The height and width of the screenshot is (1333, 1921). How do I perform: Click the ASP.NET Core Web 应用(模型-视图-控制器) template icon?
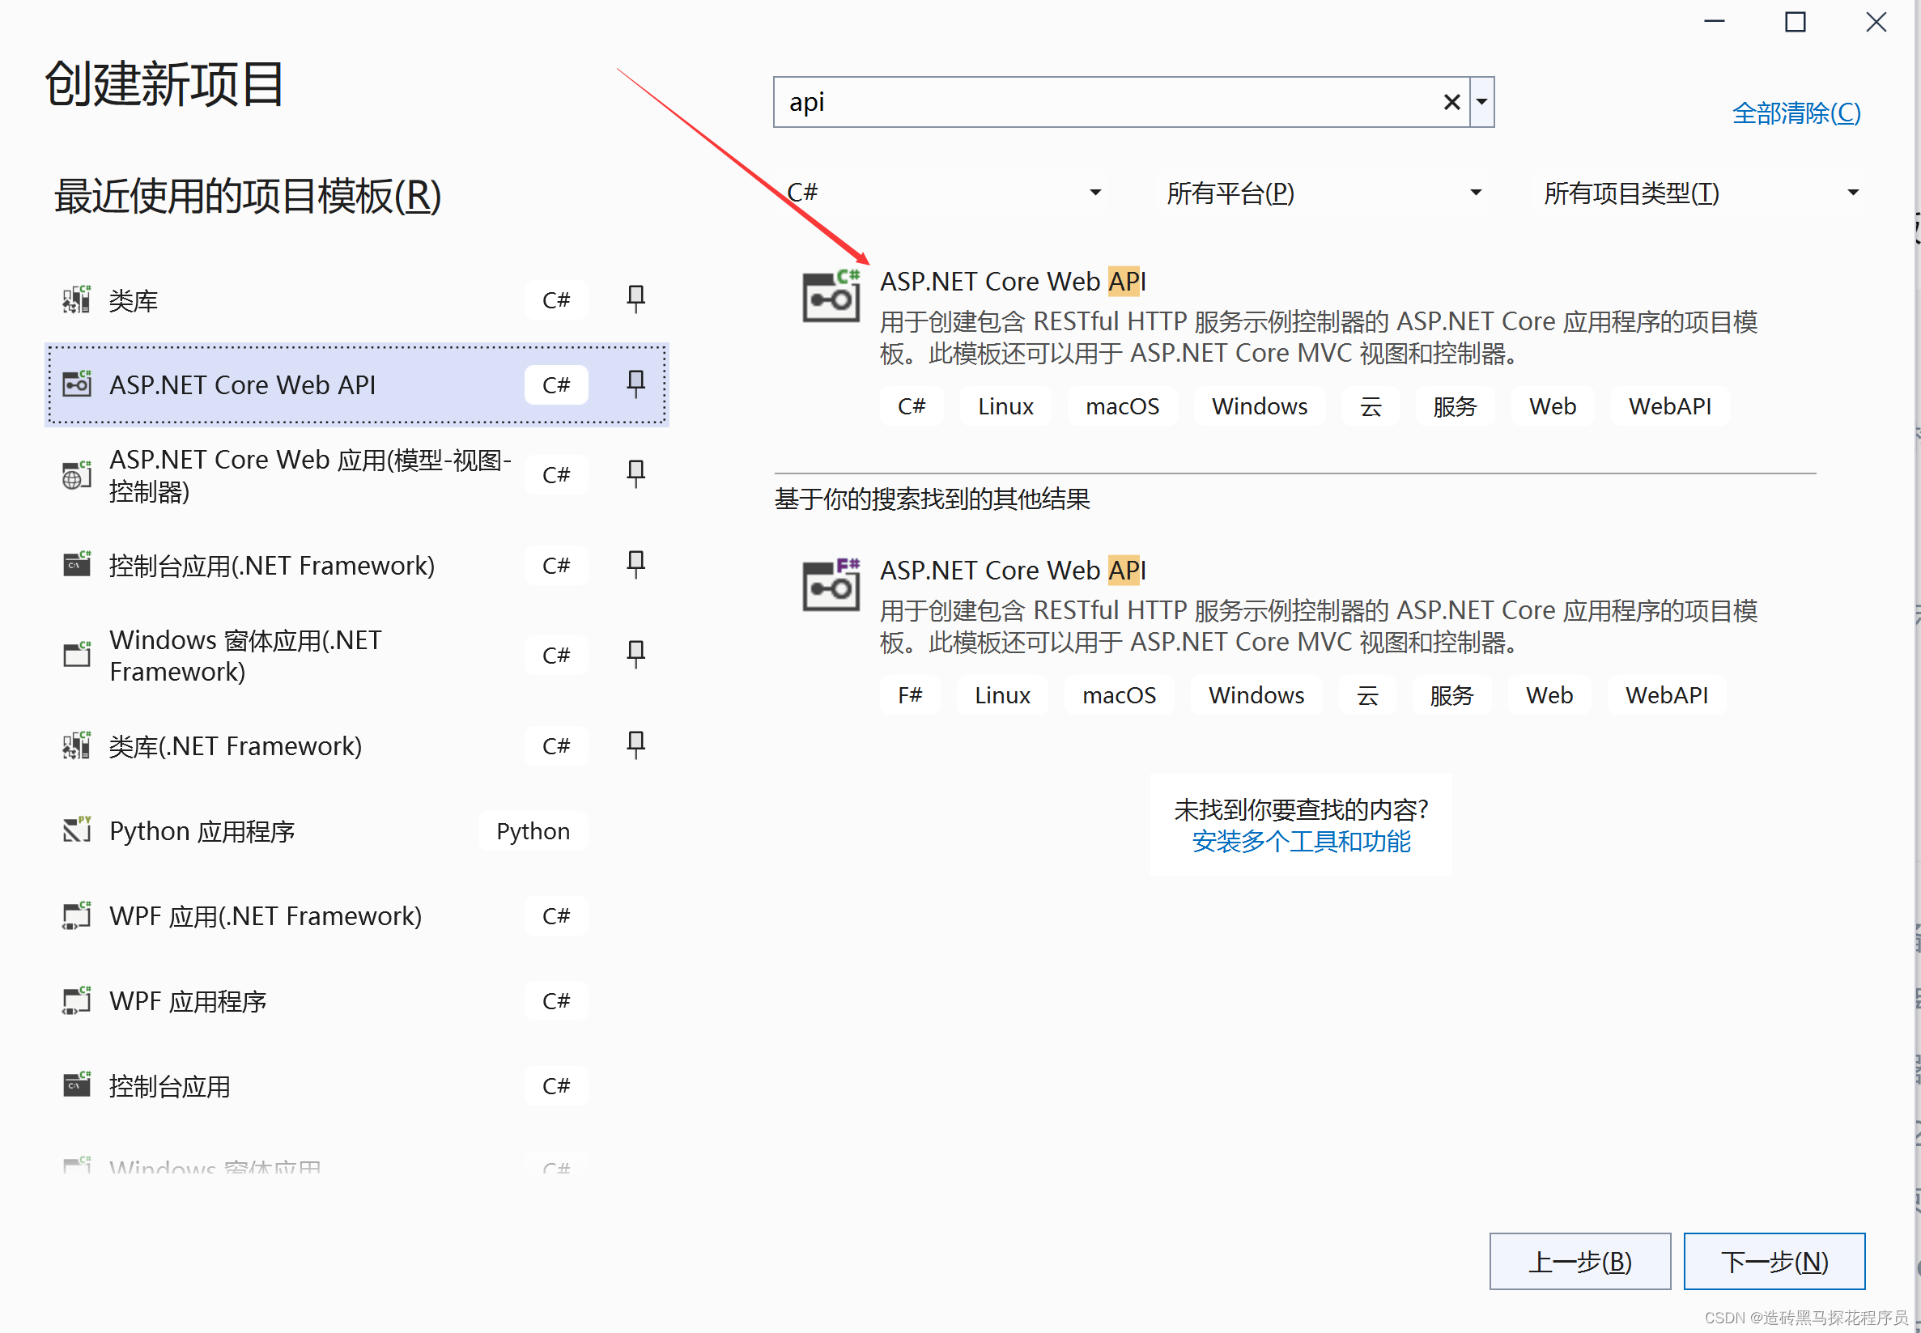pos(76,474)
